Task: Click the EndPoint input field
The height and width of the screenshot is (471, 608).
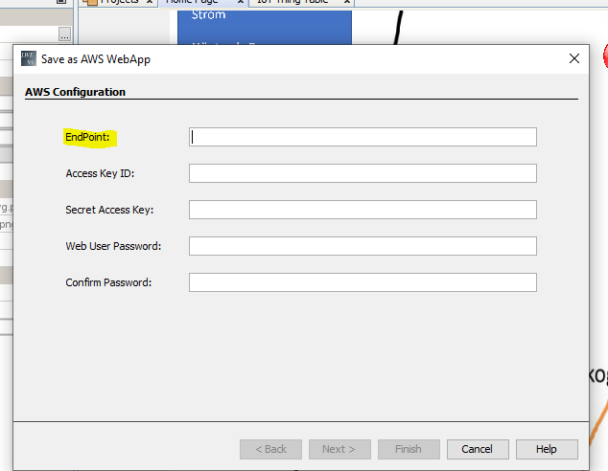Action: (x=362, y=137)
